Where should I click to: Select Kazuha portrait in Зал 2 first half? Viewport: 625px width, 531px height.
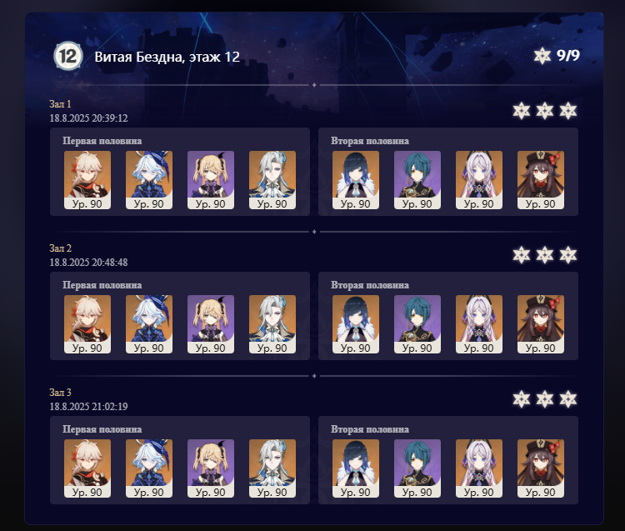click(87, 324)
